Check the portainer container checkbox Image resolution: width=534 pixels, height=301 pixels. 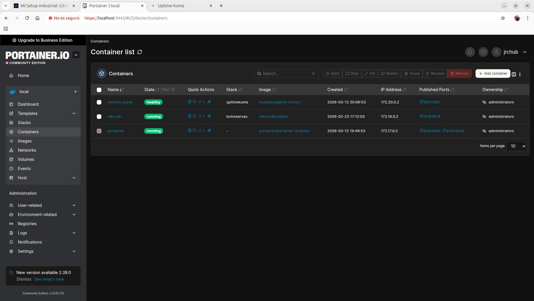[x=99, y=131]
